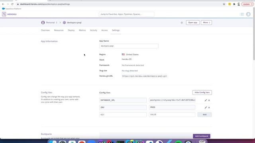Click the No framework detected text
This screenshot has width=255, height=143.
133,65
